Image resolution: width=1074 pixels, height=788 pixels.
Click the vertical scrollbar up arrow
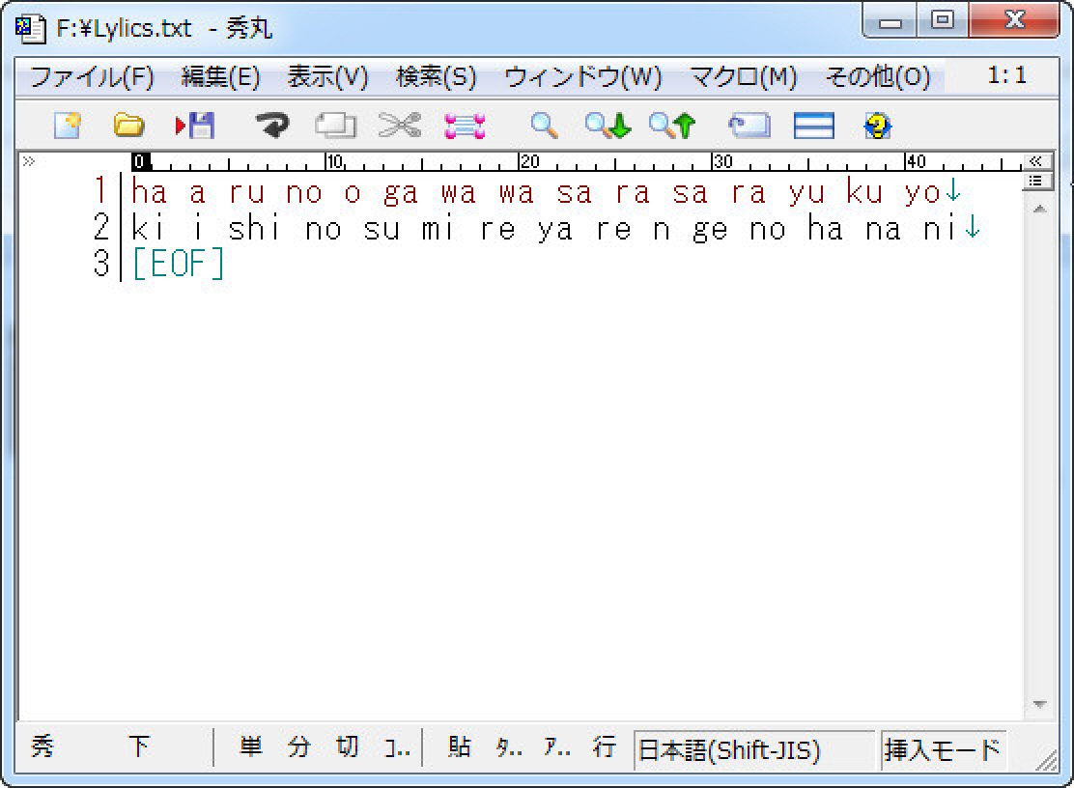(1039, 209)
